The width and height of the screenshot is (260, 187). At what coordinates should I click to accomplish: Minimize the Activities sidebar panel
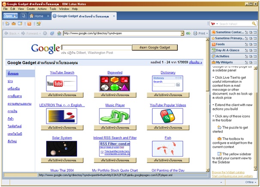(255, 56)
